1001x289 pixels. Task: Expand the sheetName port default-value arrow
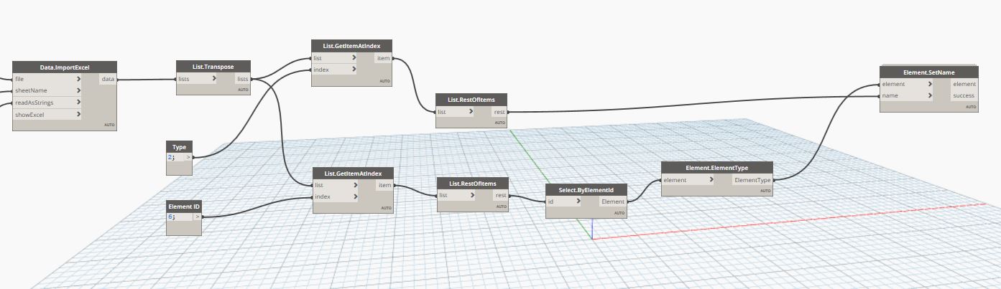[x=78, y=91]
